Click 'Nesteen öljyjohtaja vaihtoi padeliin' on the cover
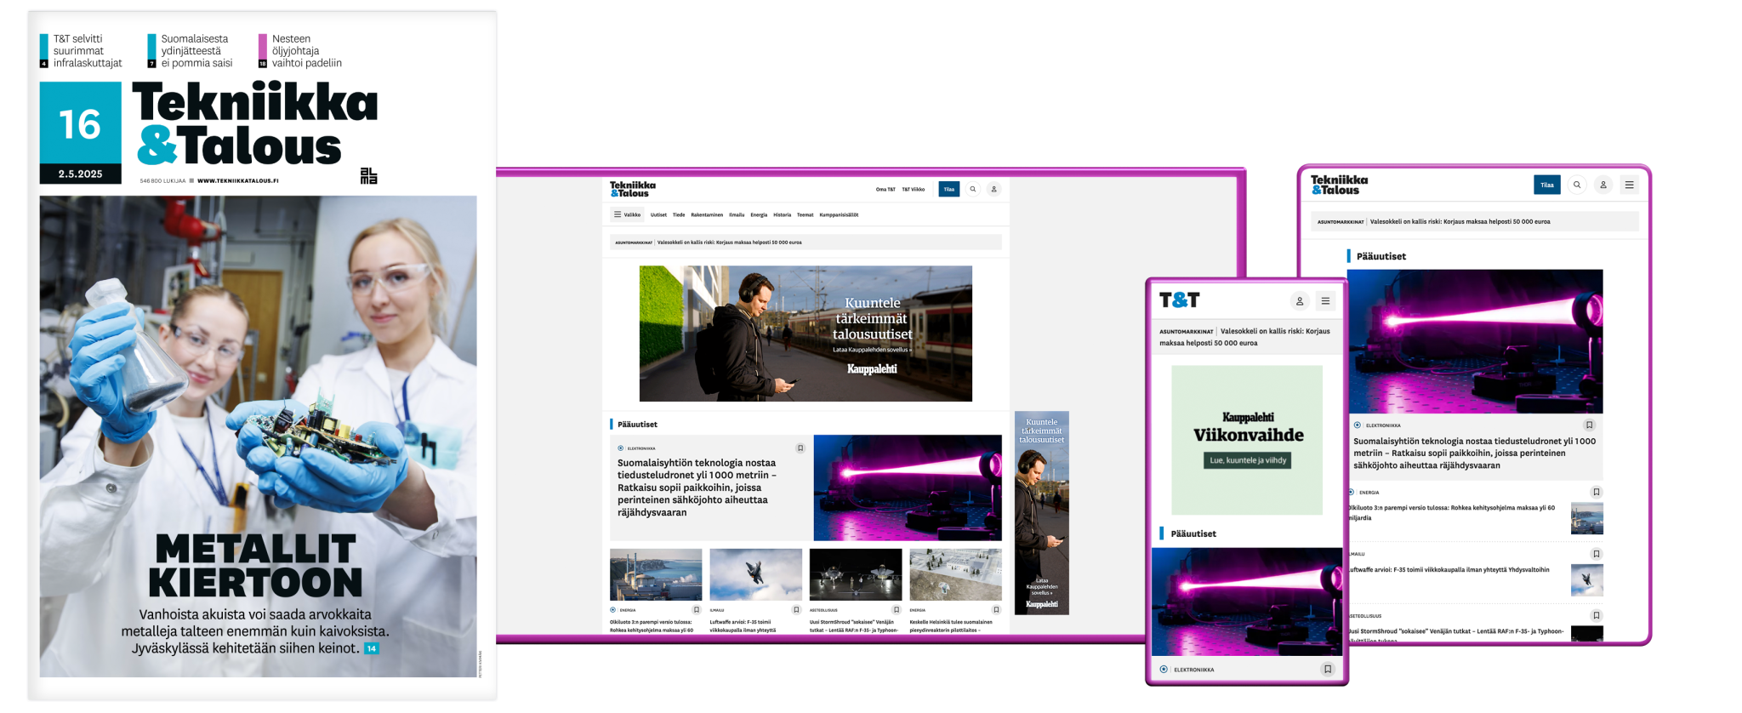 [x=306, y=51]
